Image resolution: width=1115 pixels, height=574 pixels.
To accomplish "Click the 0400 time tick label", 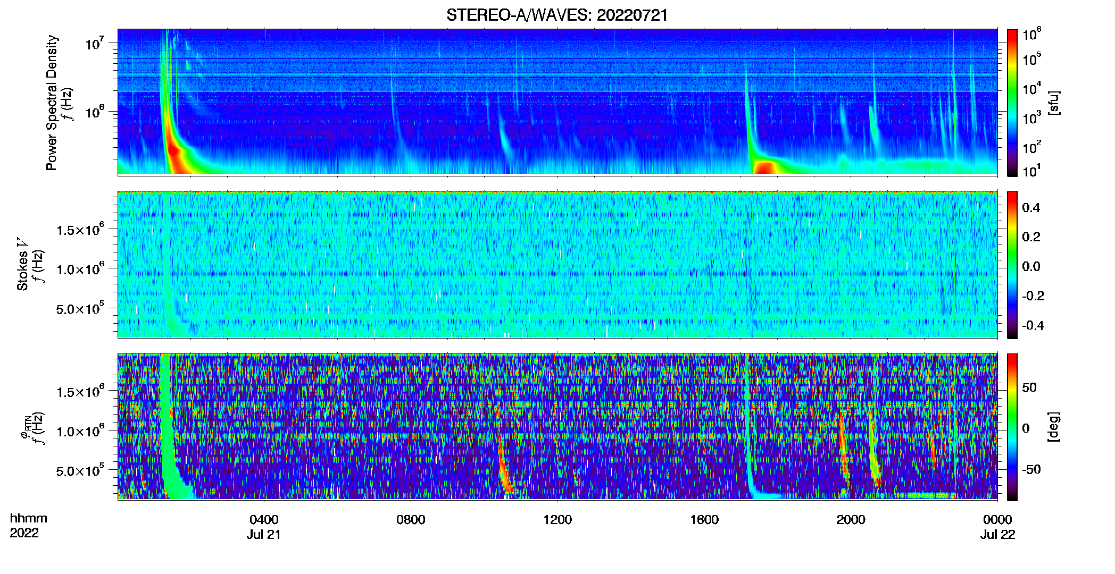I will 264,519.
